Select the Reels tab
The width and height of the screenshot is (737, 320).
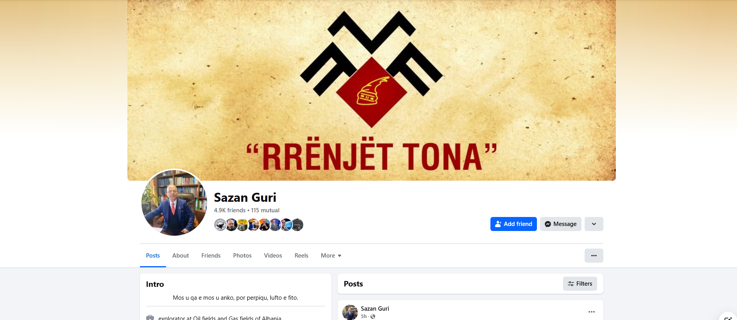301,256
